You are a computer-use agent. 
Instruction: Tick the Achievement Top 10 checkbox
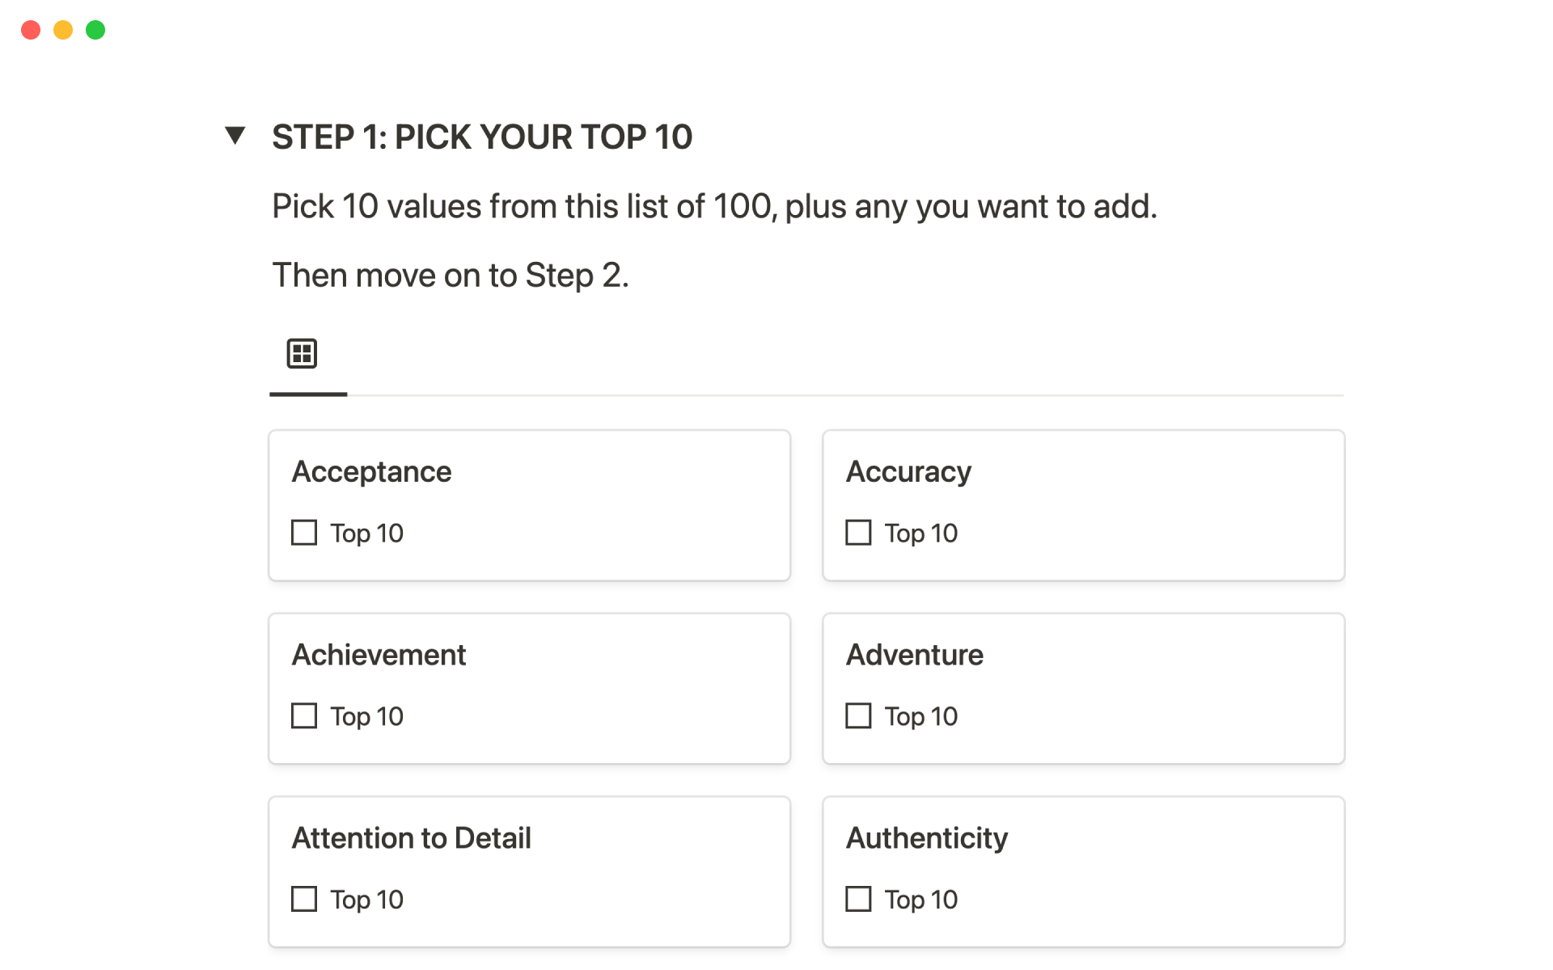304,716
